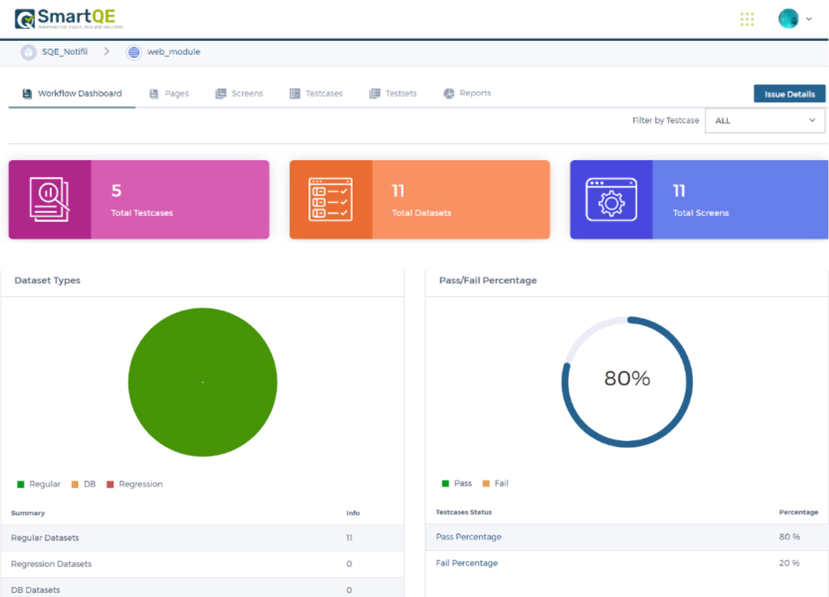Click the Pass Percentage link
The image size is (829, 597).
pyautogui.click(x=468, y=537)
